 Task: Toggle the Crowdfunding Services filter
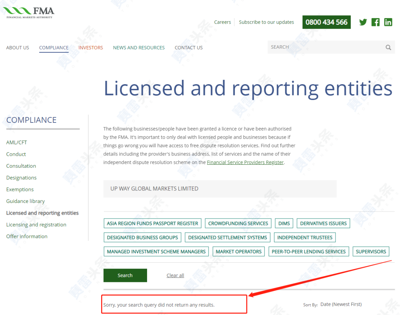click(238, 223)
